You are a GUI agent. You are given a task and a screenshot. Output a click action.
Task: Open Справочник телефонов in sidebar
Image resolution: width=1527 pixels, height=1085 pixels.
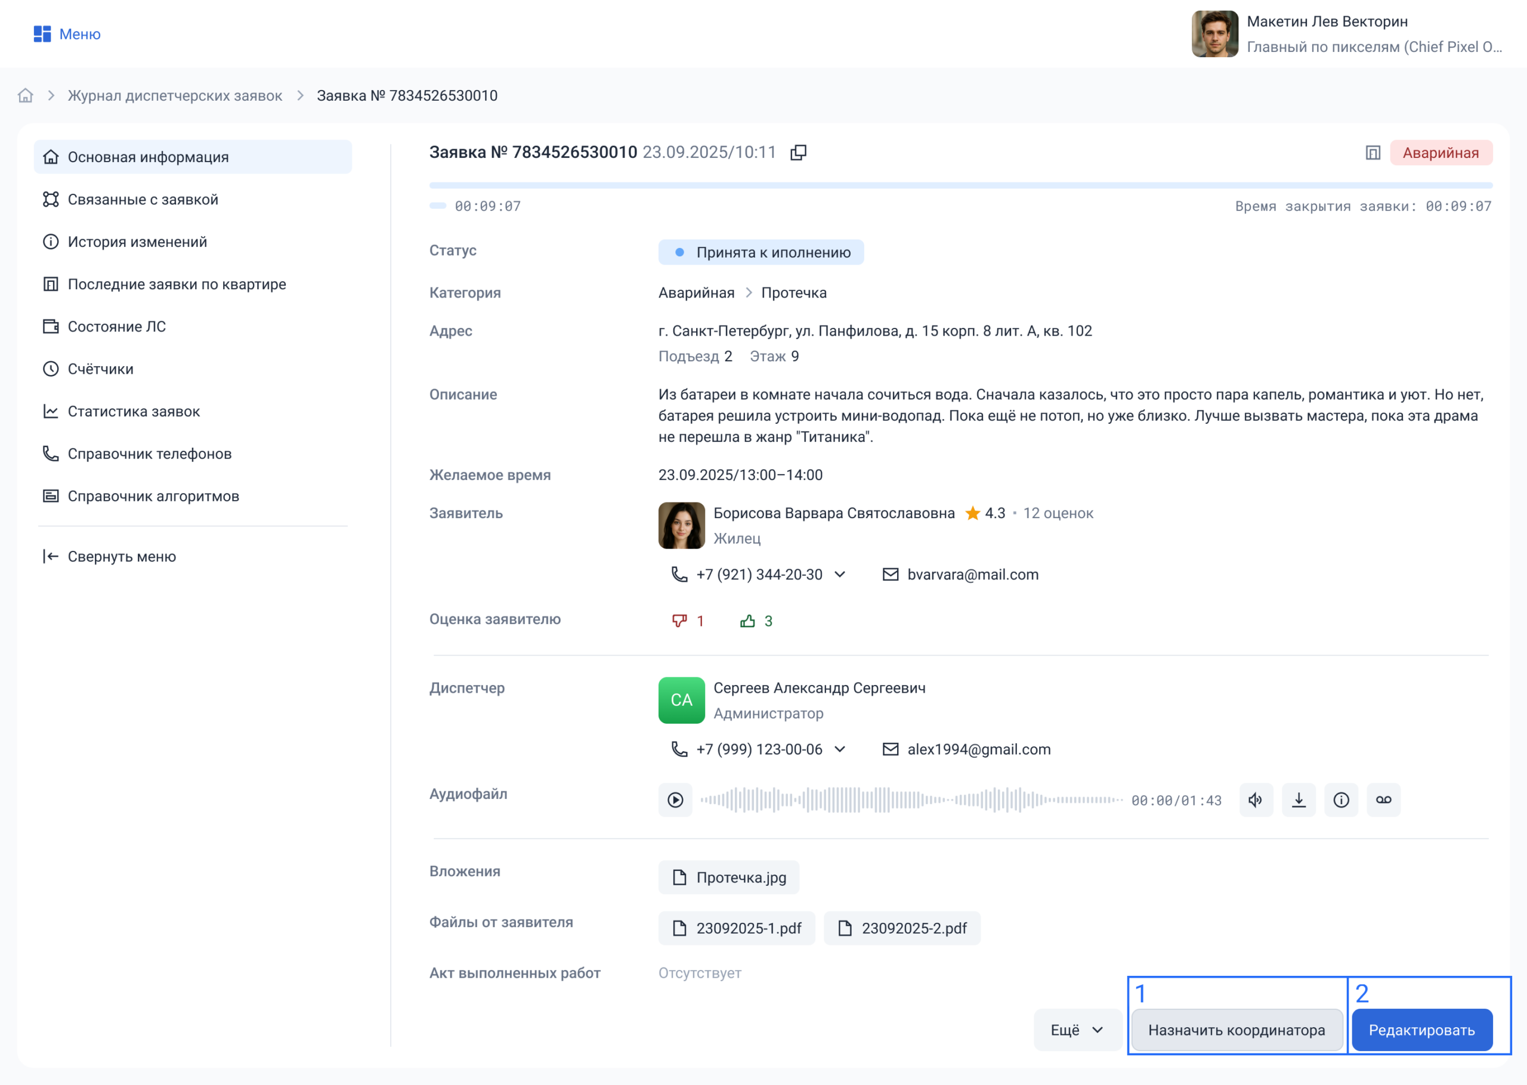149,454
